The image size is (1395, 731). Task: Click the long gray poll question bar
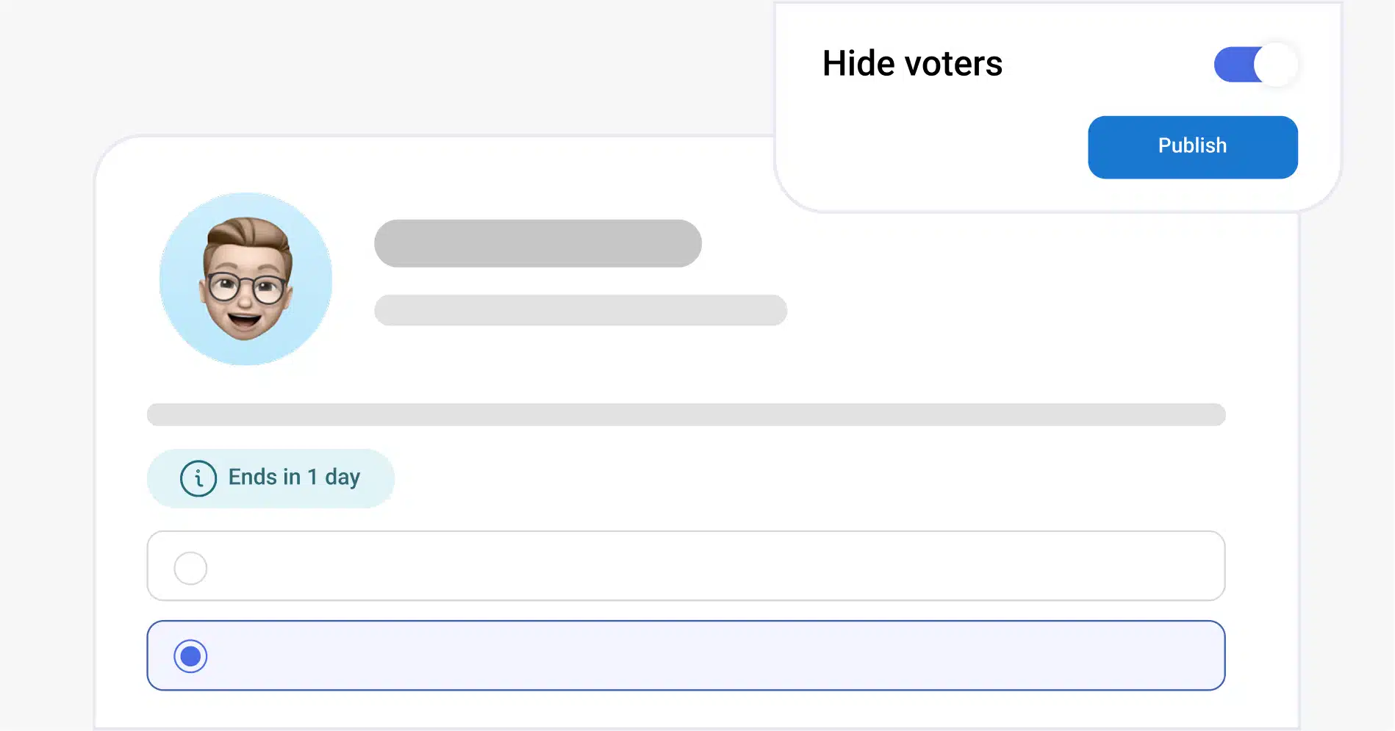[x=685, y=414]
